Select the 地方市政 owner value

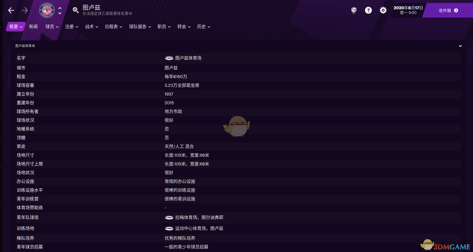tap(173, 111)
